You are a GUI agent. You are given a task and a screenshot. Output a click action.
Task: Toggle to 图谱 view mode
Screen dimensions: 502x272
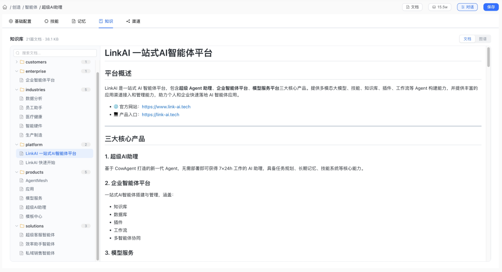483,39
